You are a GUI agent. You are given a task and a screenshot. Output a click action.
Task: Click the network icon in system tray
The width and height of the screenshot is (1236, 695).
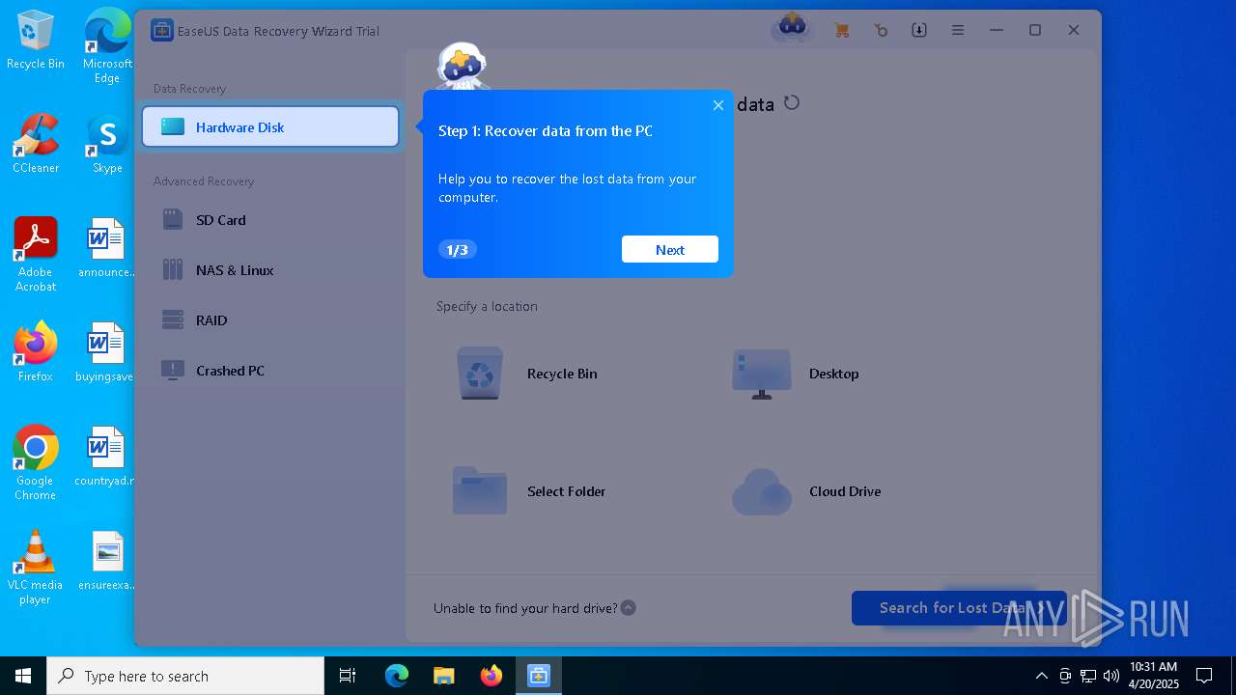tap(1088, 676)
